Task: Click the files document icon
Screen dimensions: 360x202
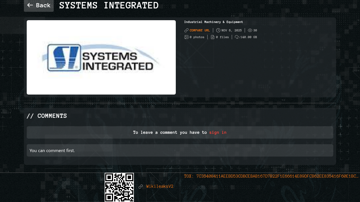Action: pyautogui.click(x=213, y=37)
